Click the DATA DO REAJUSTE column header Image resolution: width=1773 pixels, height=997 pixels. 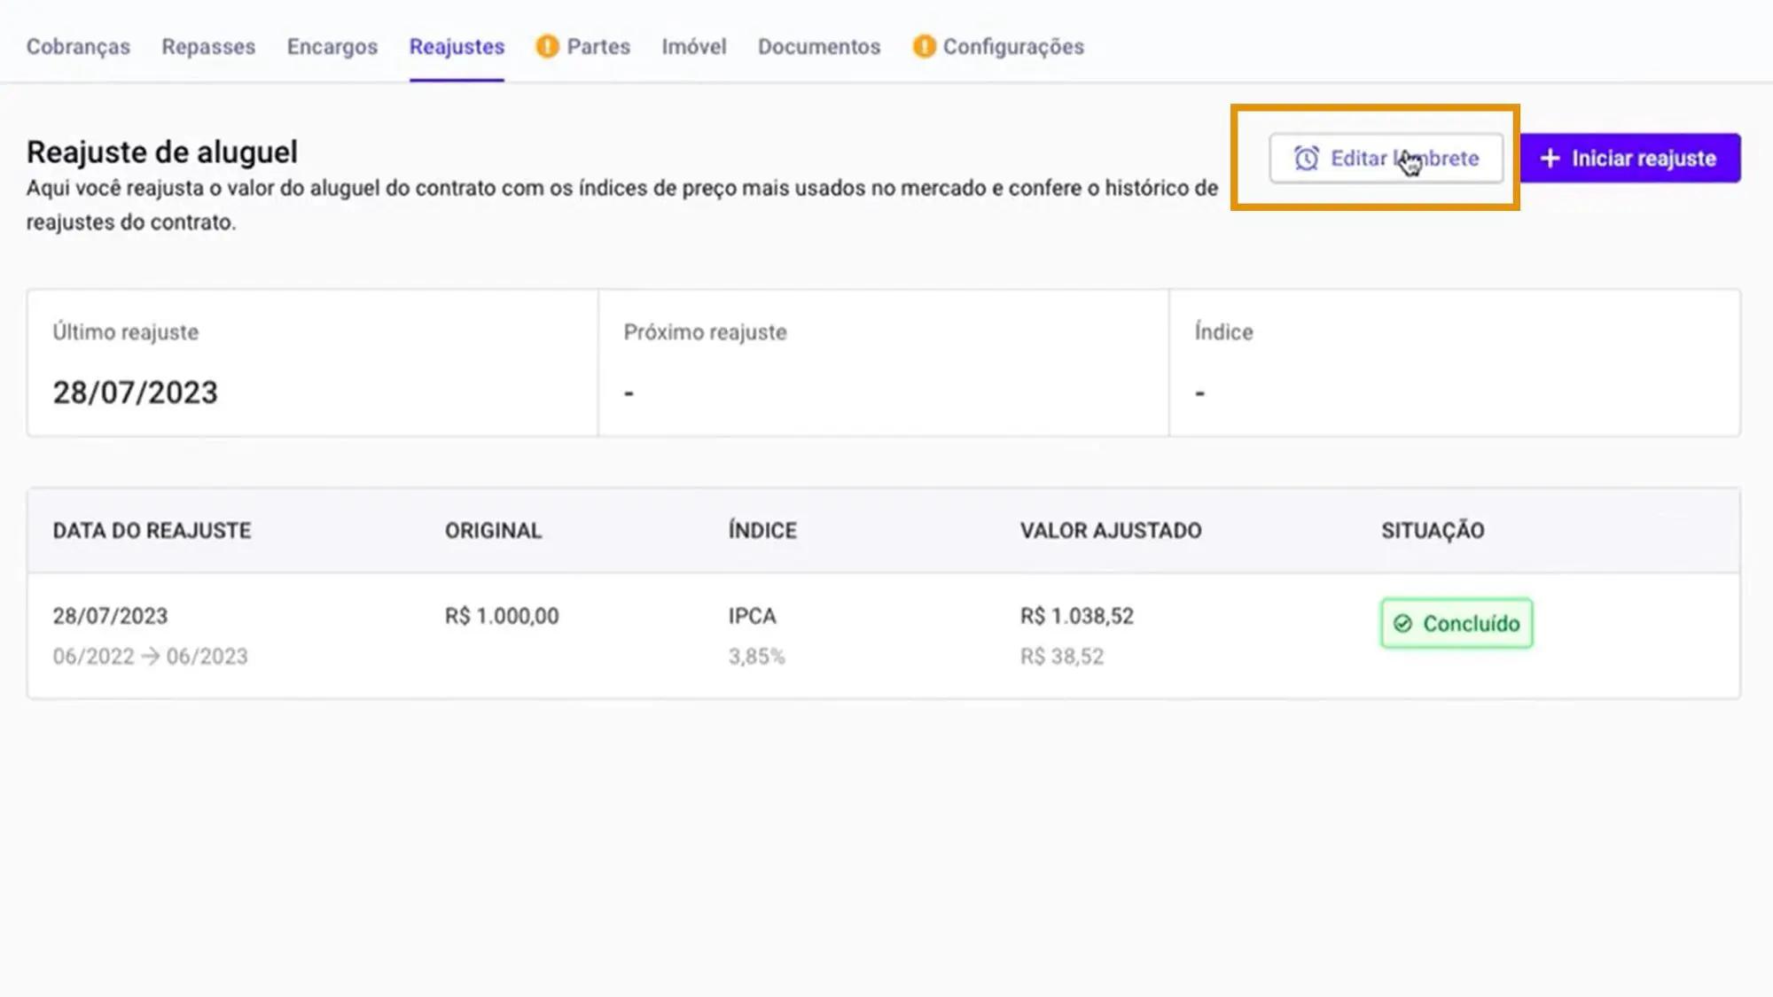152,530
